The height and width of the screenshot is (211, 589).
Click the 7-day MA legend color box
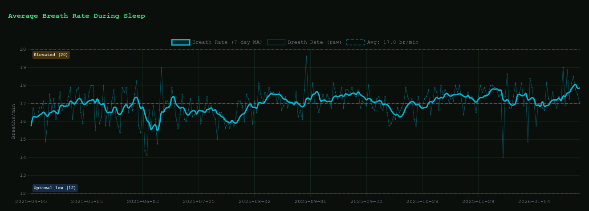[181, 42]
